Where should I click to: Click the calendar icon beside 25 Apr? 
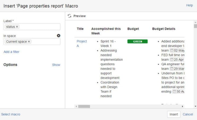(172, 60)
